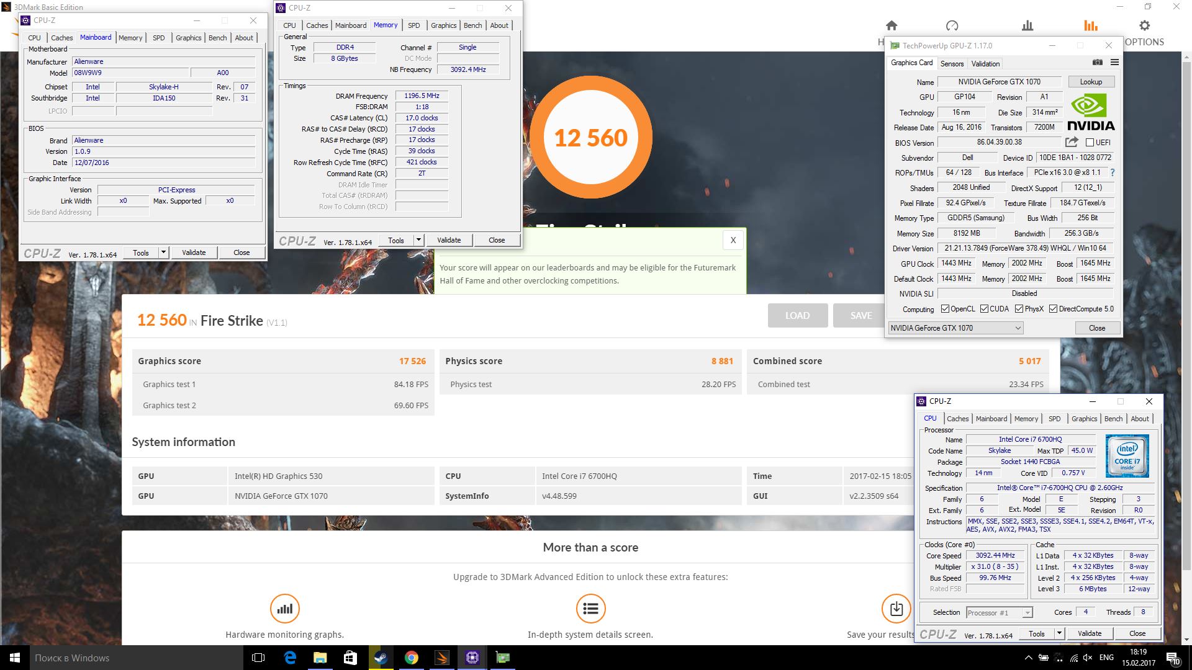
Task: Open the GPU selector dropdown in GPU-Z
Action: pos(955,328)
